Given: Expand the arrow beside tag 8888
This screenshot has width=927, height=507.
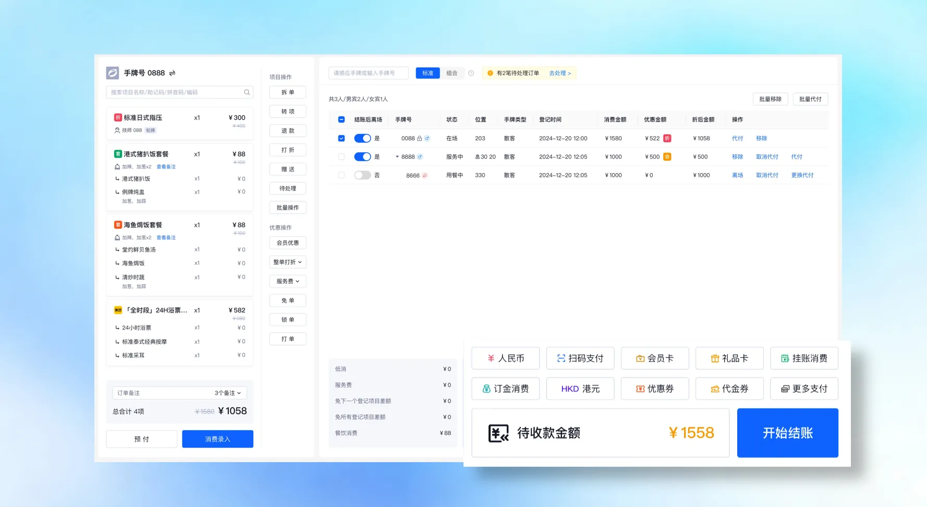Looking at the screenshot, I should click(x=397, y=156).
